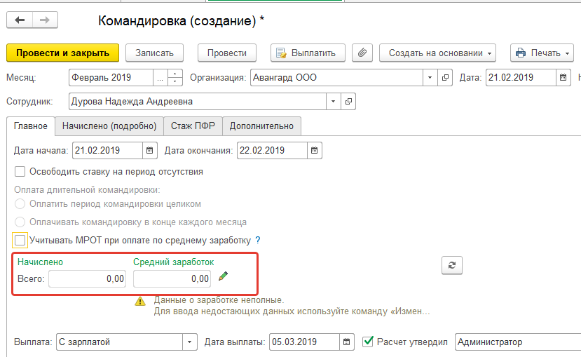The width and height of the screenshot is (581, 357).
Task: Open the blue question mark help for МРОТ
Action: [x=258, y=241]
